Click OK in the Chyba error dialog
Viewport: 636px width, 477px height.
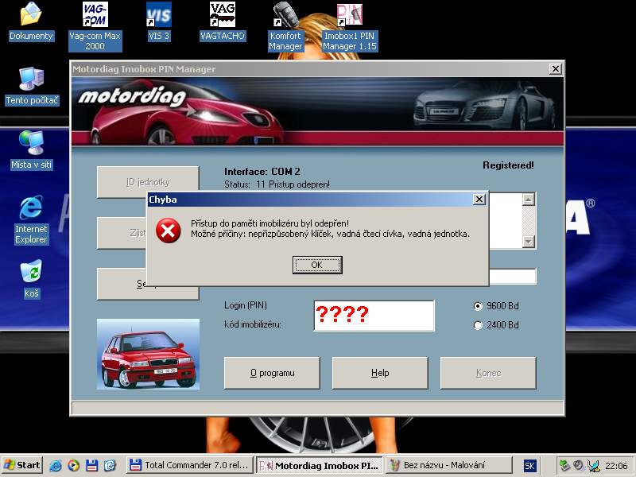[317, 265]
